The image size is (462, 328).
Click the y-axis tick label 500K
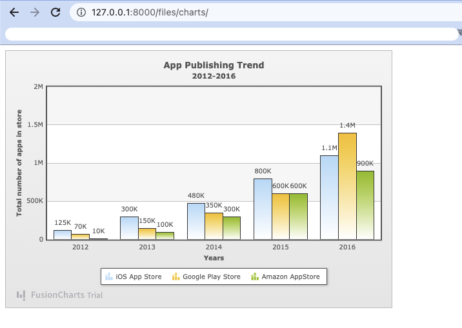click(35, 201)
